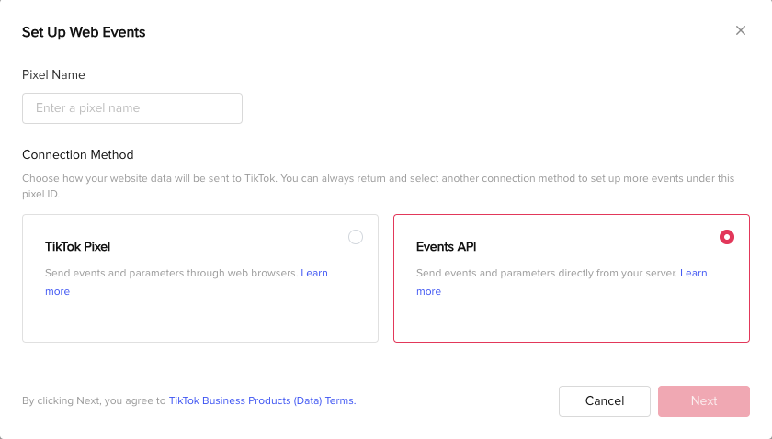
Task: Close the Set Up Web Events dialog
Action: pyautogui.click(x=741, y=30)
